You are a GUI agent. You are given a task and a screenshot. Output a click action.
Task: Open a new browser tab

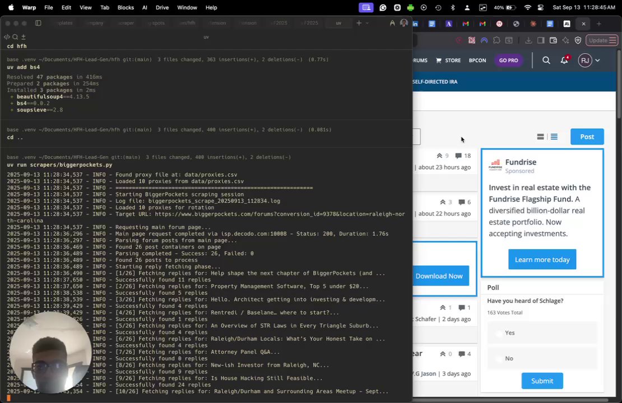tap(599, 24)
